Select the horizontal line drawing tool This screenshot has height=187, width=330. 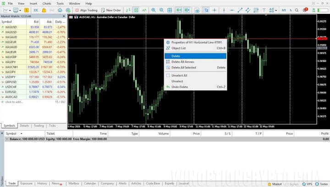click(x=232, y=10)
